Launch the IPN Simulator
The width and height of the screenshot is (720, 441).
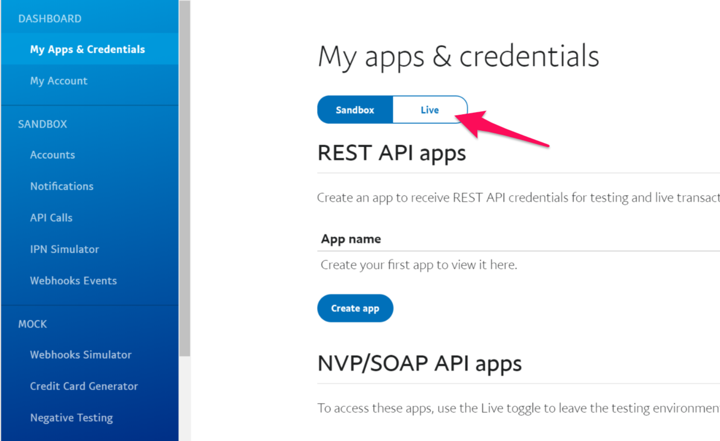click(64, 249)
